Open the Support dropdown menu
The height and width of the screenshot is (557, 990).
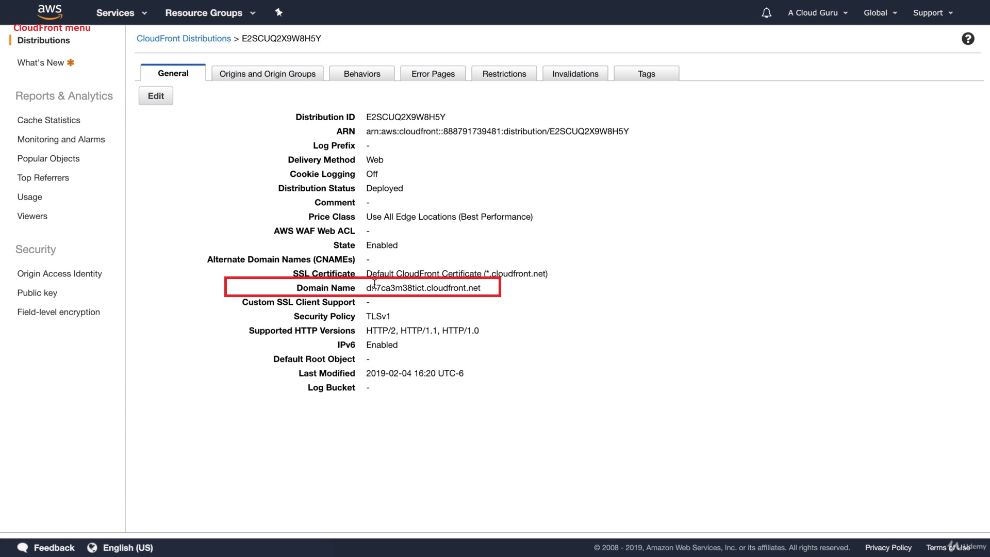pyautogui.click(x=932, y=13)
